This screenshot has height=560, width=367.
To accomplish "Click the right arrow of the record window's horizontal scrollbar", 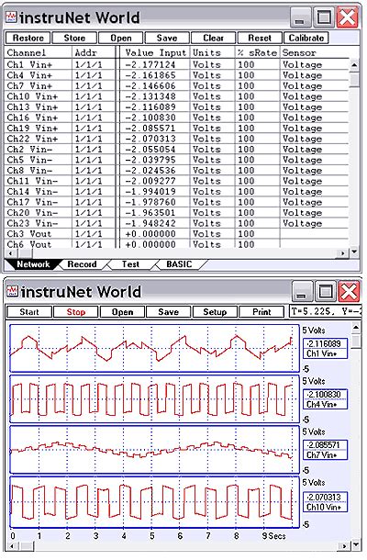I will coord(344,546).
